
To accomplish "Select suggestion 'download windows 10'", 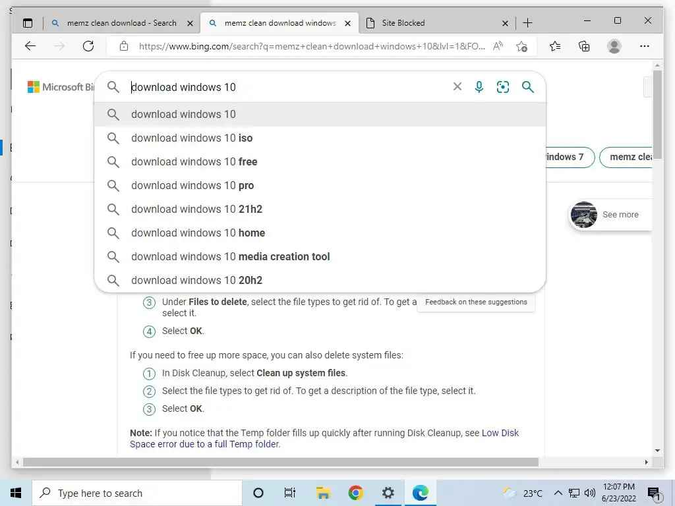I will pyautogui.click(x=320, y=115).
